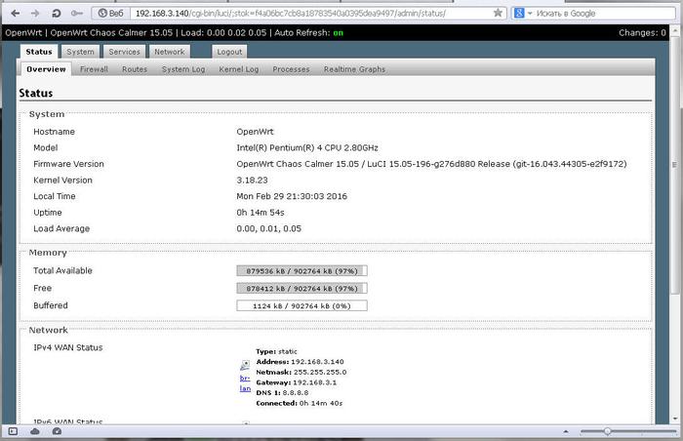Toggle Auto Refresh 'on' indicator

coord(338,32)
